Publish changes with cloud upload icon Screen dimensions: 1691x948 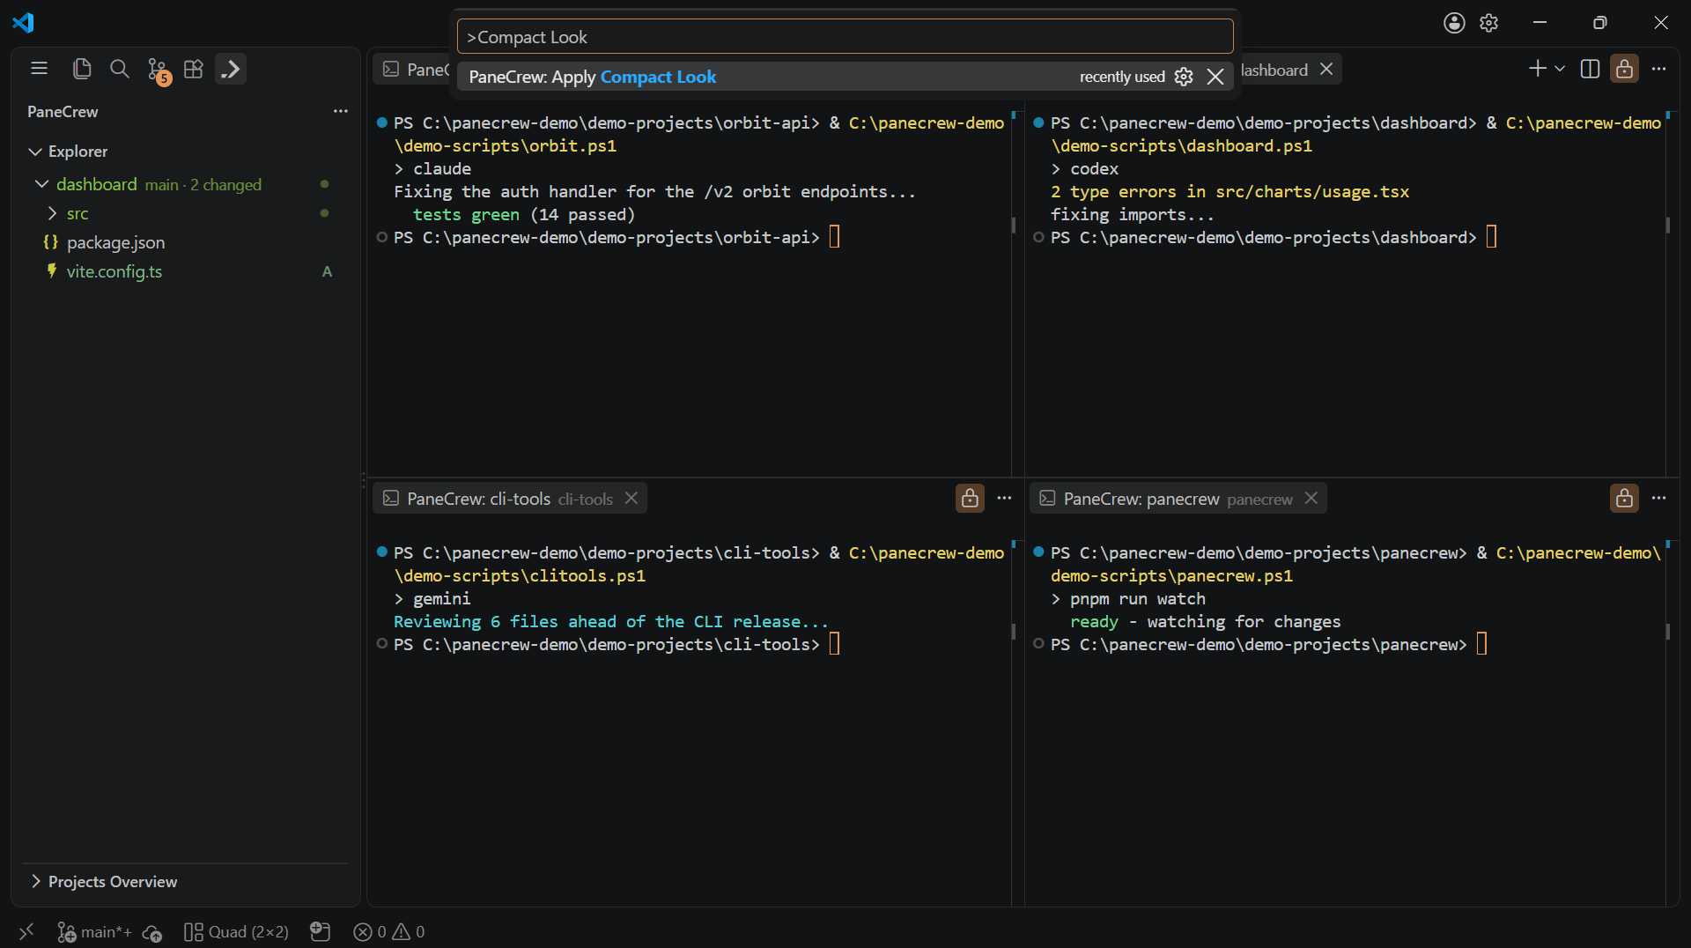[x=151, y=932]
